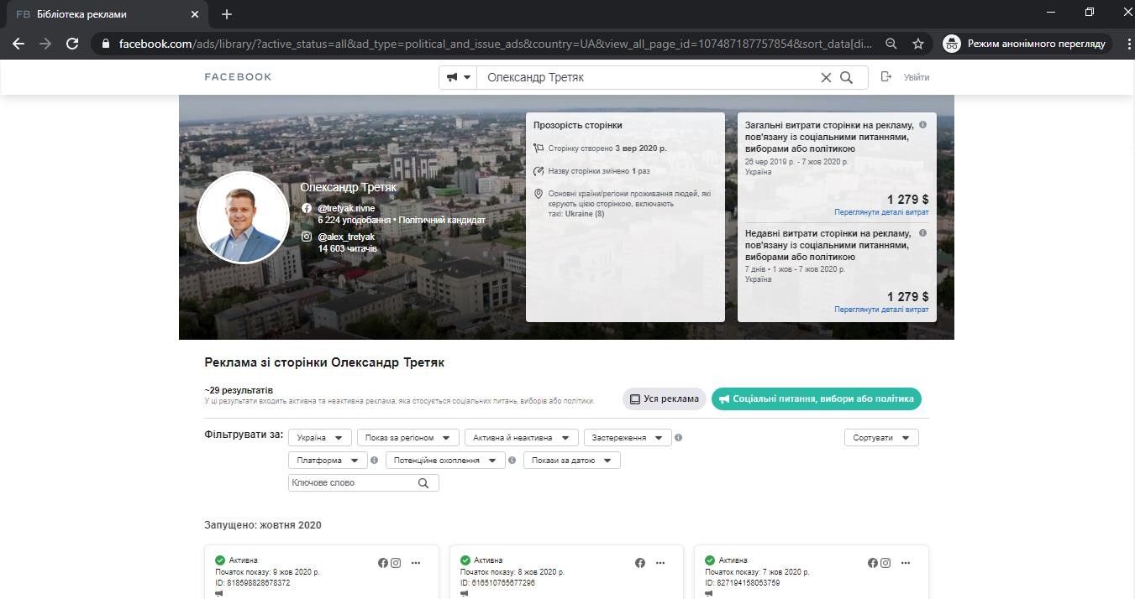Viewport: 1135px width, 599px height.
Task: Open the Сортувати sort dropdown
Action: 881,438
